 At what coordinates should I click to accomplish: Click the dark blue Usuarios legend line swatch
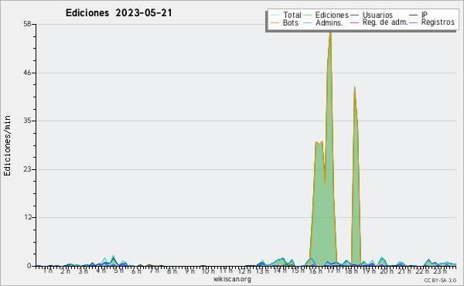354,15
